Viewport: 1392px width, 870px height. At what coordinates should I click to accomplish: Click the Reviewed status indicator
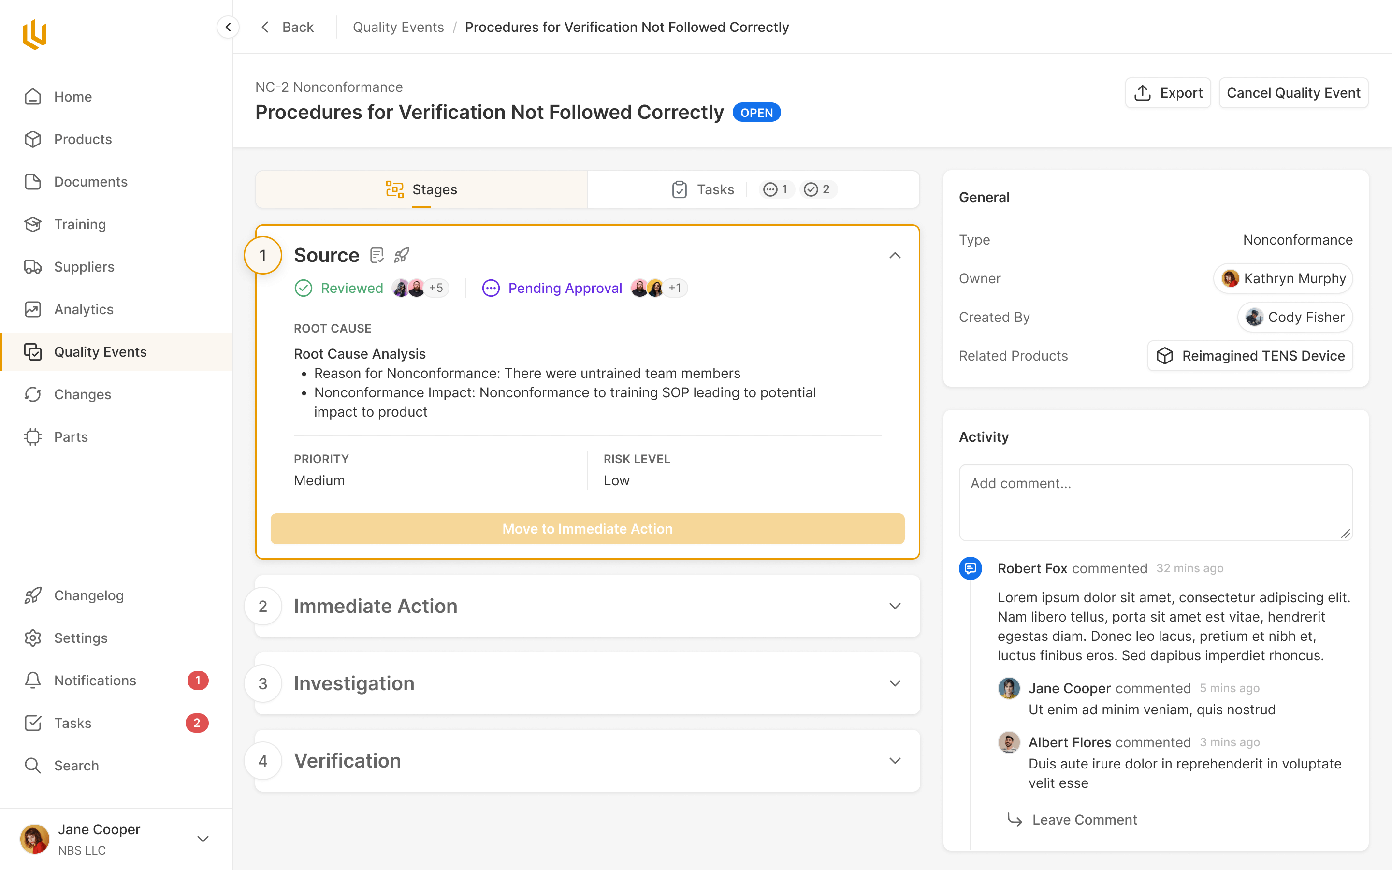(x=339, y=288)
